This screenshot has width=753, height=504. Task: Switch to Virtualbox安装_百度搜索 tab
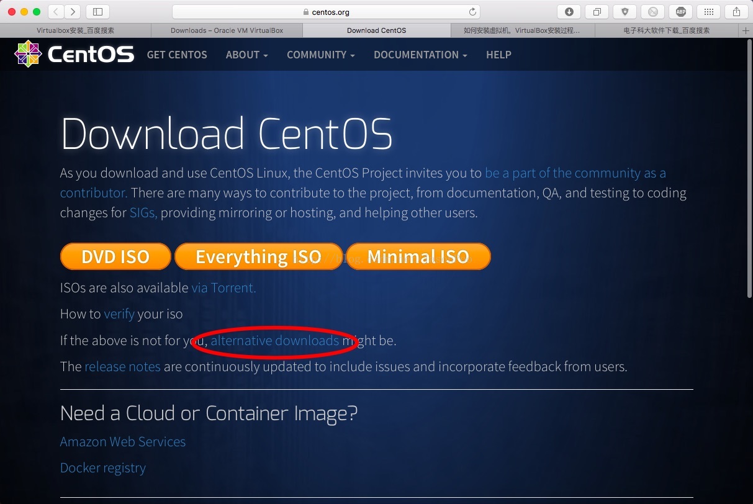pos(76,30)
